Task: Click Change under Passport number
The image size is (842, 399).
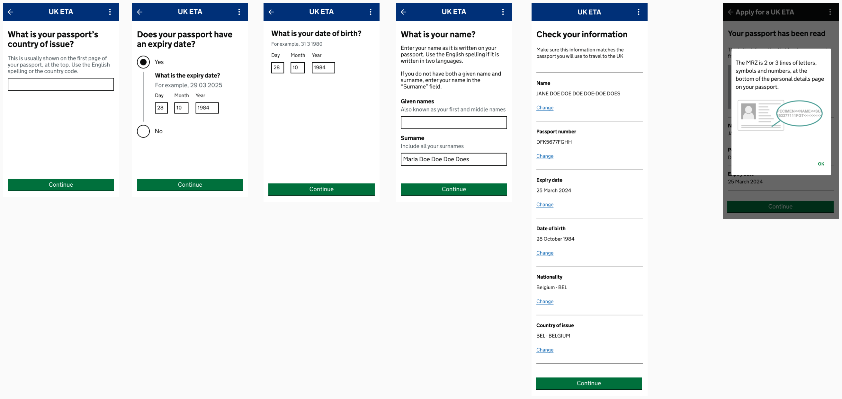Action: click(544, 156)
